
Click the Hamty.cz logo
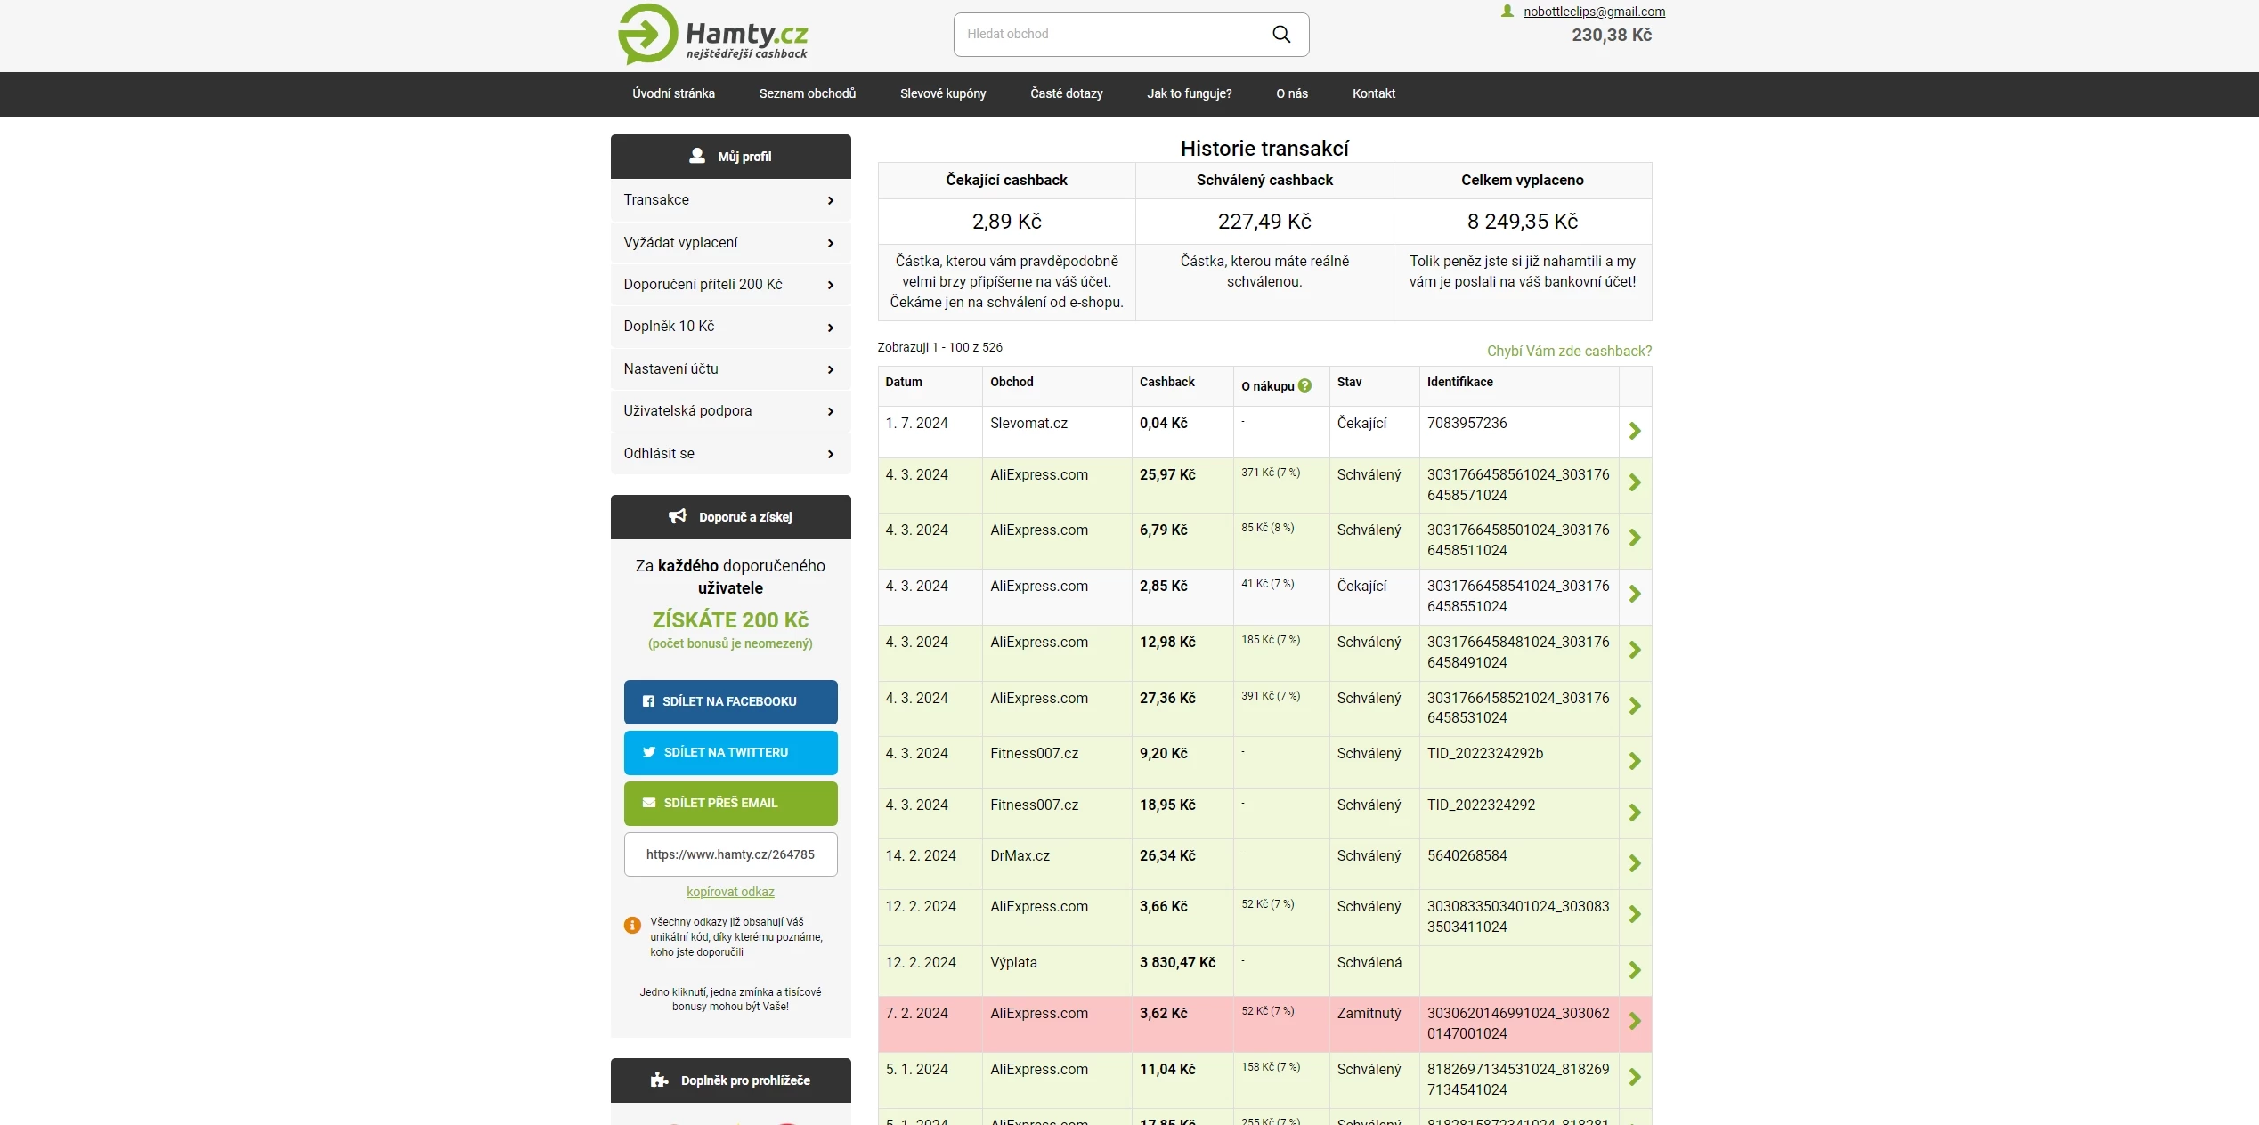pos(713,35)
